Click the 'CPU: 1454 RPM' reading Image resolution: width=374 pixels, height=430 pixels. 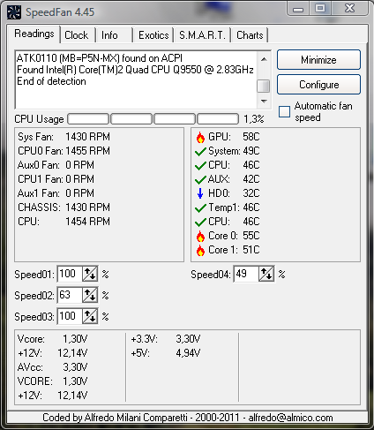64,222
